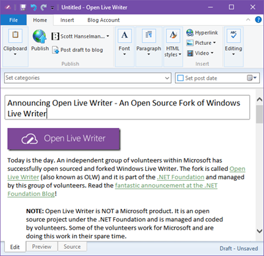Open the Scott Hanselman blog dropdown
This screenshot has height=256, width=264.
coord(81,36)
